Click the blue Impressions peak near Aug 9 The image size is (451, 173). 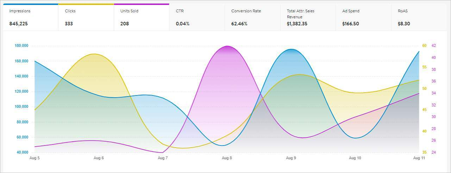tap(291, 49)
